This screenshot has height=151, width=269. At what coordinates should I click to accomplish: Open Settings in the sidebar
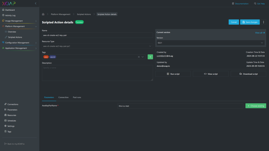tap(11, 126)
